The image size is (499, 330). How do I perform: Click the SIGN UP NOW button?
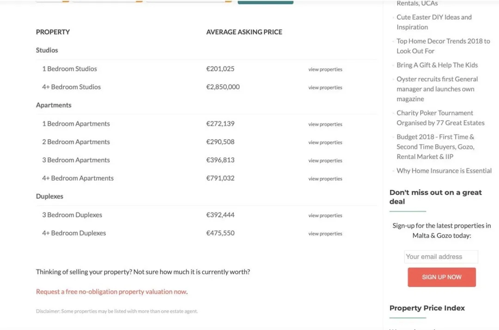point(442,277)
